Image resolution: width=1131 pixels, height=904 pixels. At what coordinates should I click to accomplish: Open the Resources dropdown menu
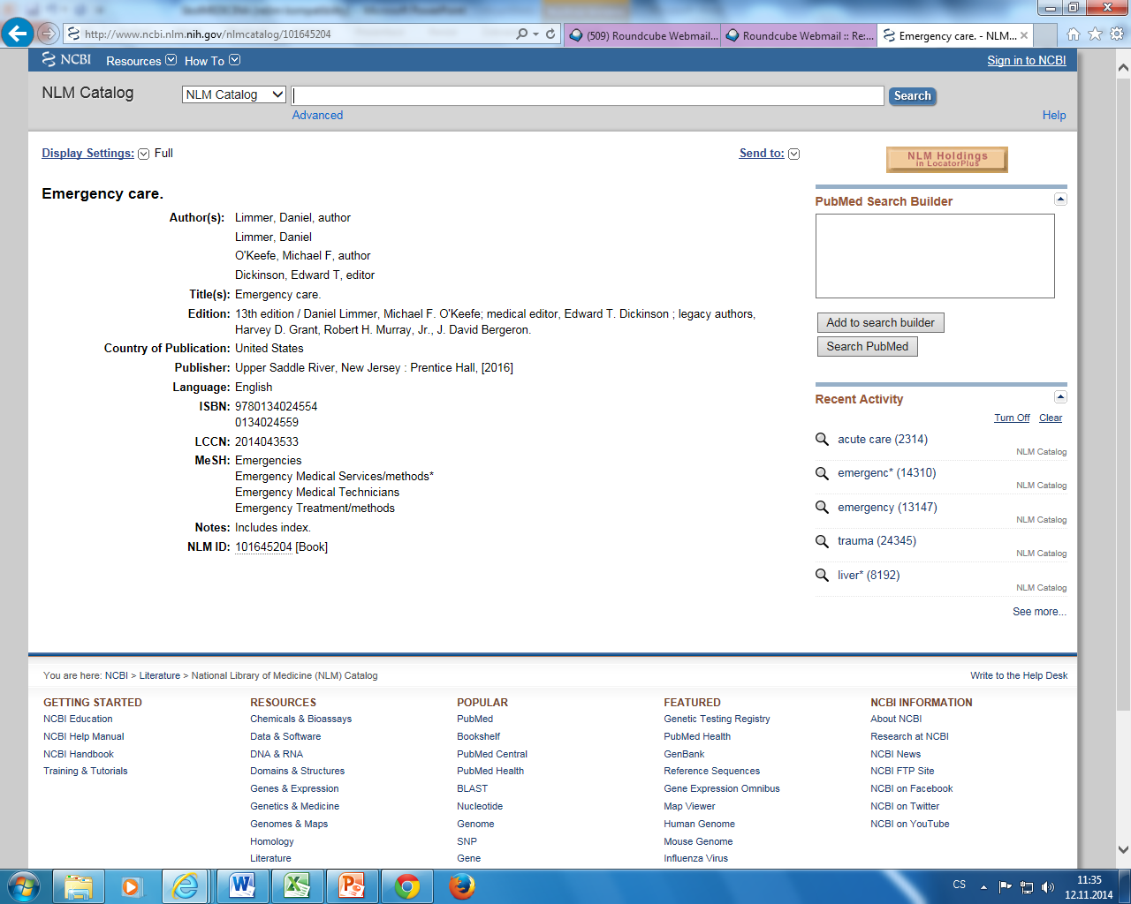pos(141,61)
